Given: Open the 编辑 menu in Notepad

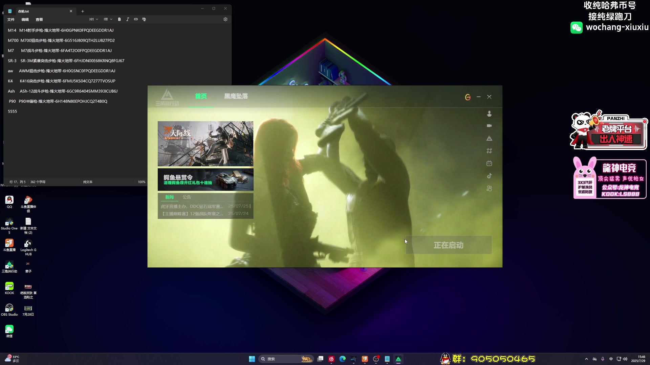Looking at the screenshot, I should (x=25, y=20).
